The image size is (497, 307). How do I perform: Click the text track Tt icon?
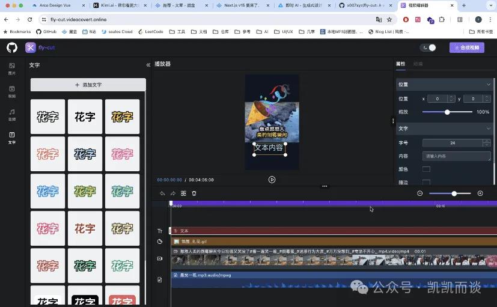click(x=160, y=231)
